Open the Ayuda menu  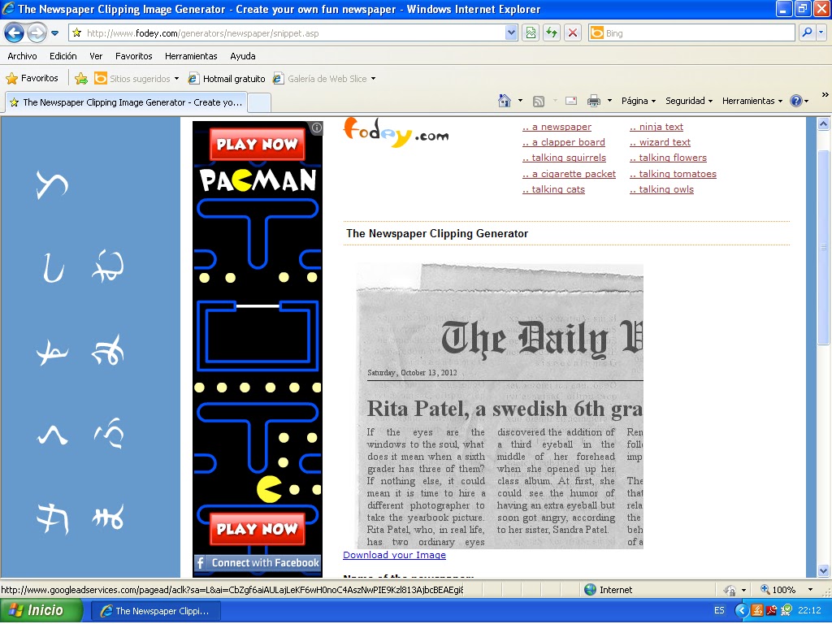[x=242, y=56]
